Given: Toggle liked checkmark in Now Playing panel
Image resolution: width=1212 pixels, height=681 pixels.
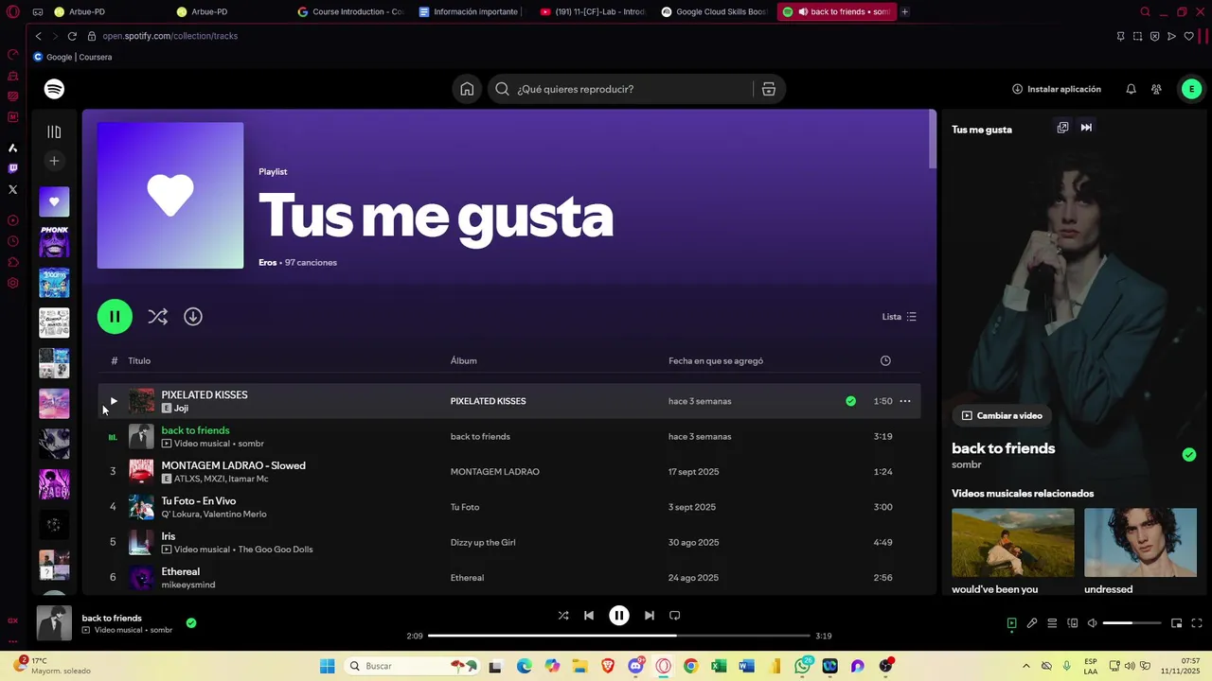Looking at the screenshot, I should tap(1189, 455).
